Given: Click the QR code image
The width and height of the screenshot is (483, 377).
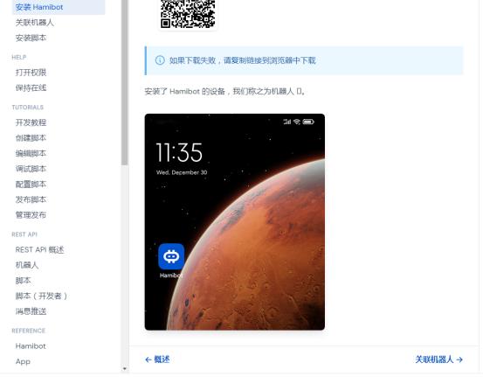Looking at the screenshot, I should click(188, 15).
